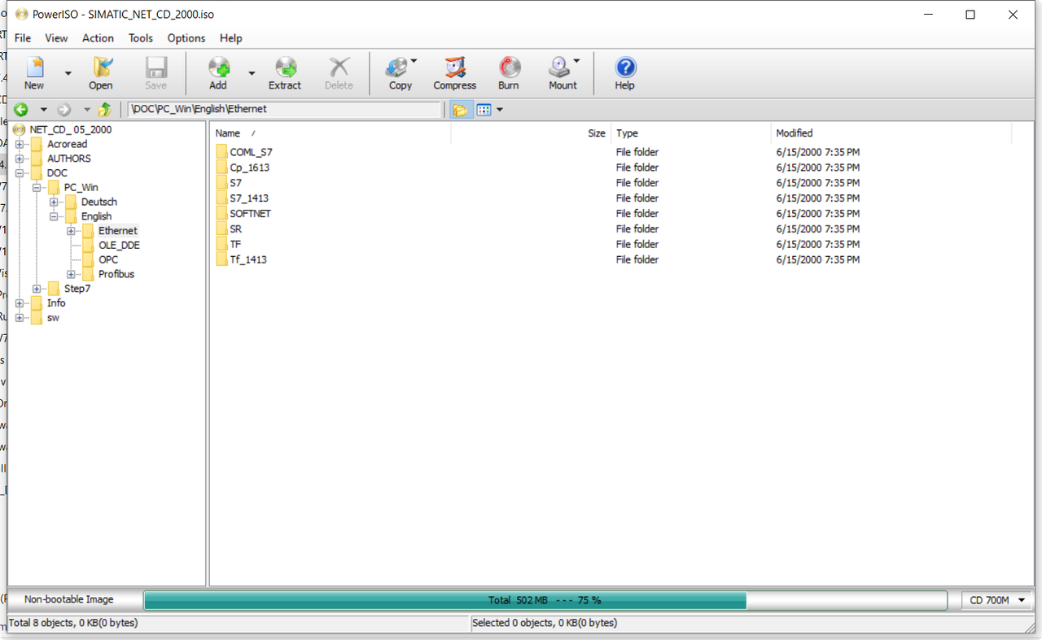Expand the Info tree node
This screenshot has height=640, width=1042.
click(20, 303)
